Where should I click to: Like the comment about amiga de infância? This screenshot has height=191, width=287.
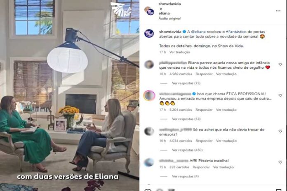[x=280, y=64]
